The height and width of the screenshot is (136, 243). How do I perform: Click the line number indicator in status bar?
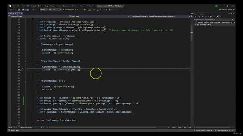pos(174,127)
